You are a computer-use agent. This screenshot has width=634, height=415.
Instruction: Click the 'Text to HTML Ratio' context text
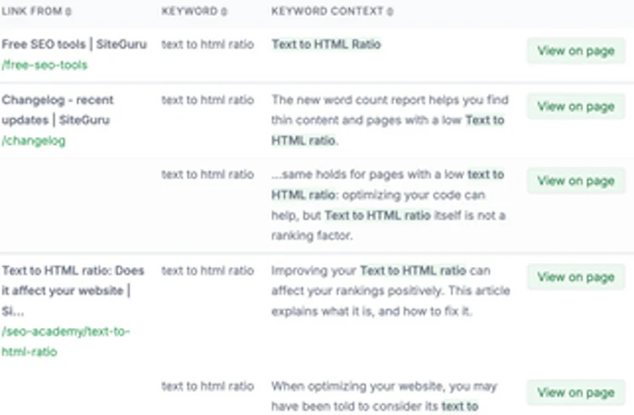coord(326,44)
